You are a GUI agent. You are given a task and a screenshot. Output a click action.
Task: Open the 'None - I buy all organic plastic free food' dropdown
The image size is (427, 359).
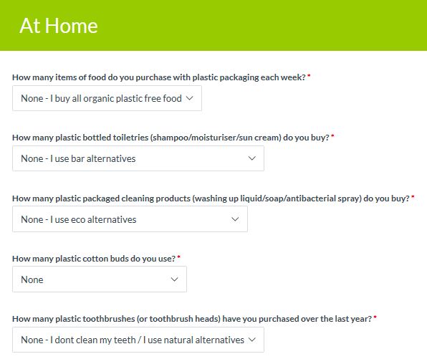pos(107,98)
